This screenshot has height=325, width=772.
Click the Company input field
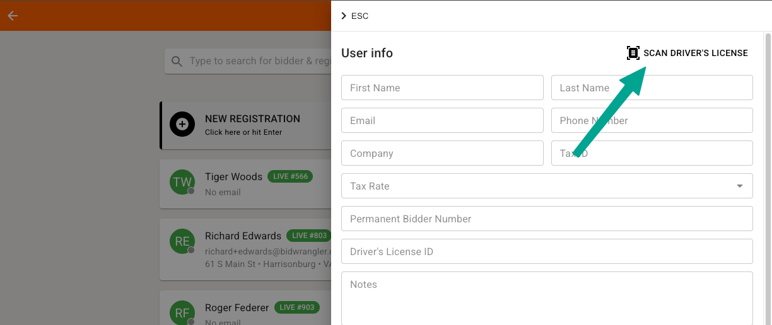tap(442, 153)
